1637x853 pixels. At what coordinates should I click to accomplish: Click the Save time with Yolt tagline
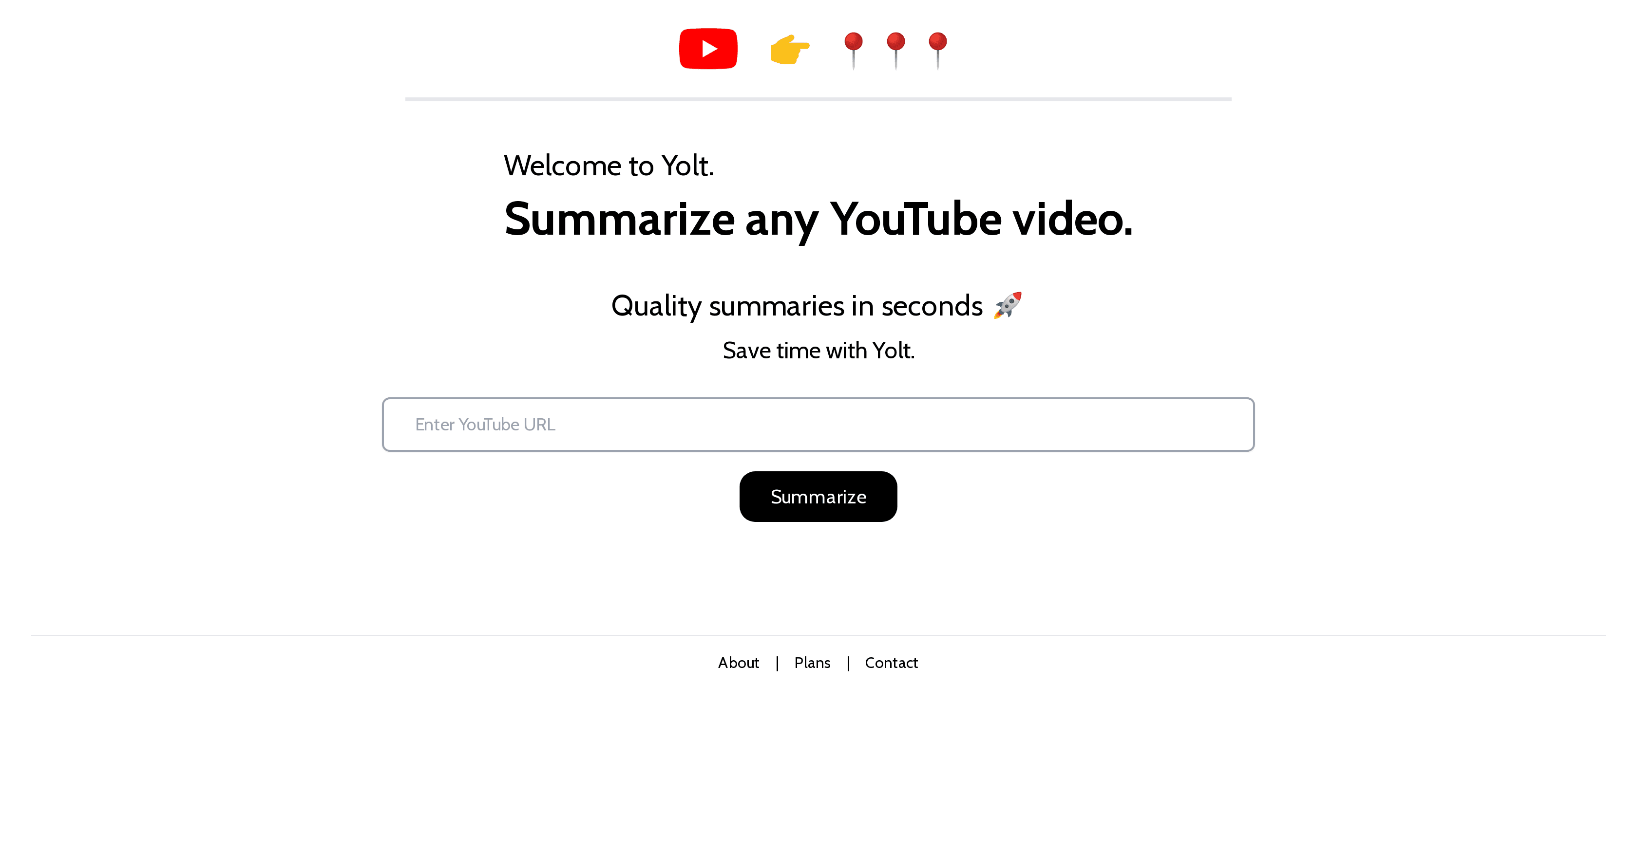[x=818, y=351]
